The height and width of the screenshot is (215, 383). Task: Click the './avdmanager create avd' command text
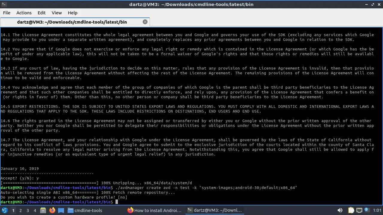pyautogui.click(x=206, y=188)
